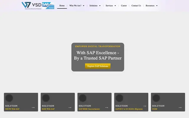189x118 pixels.
Task: Open the Solutions menu
Action: (93, 6)
